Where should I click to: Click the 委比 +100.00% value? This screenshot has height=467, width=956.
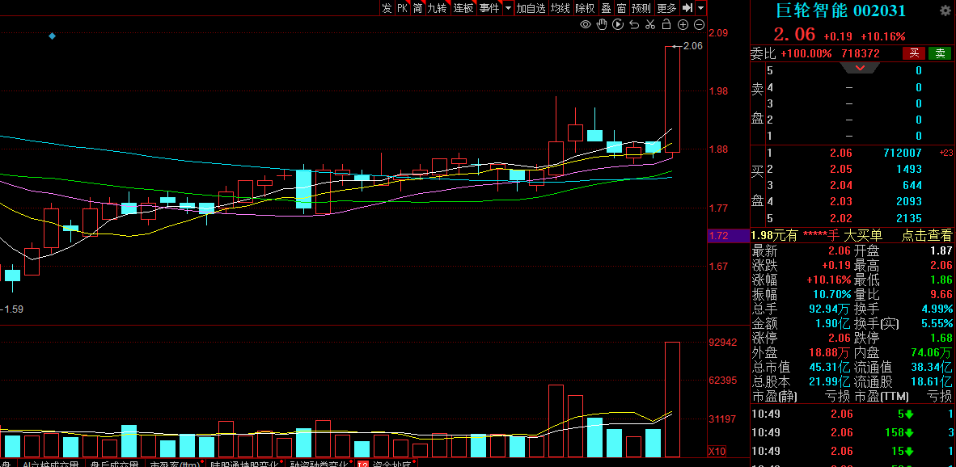(x=806, y=53)
